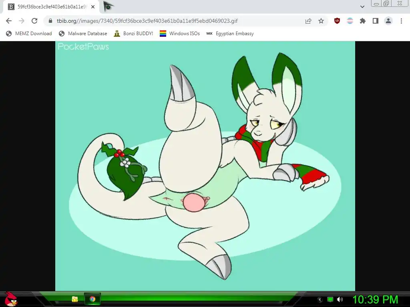
Task: Open the Chrome three-dot menu
Action: 401,21
